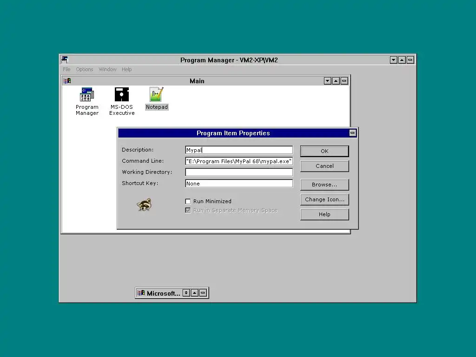
Task: Click into the Description field containing Mypal
Action: [x=239, y=150]
